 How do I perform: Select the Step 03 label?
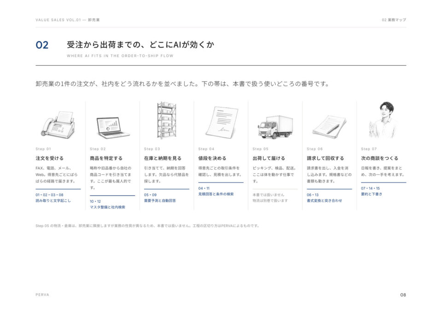(x=151, y=149)
